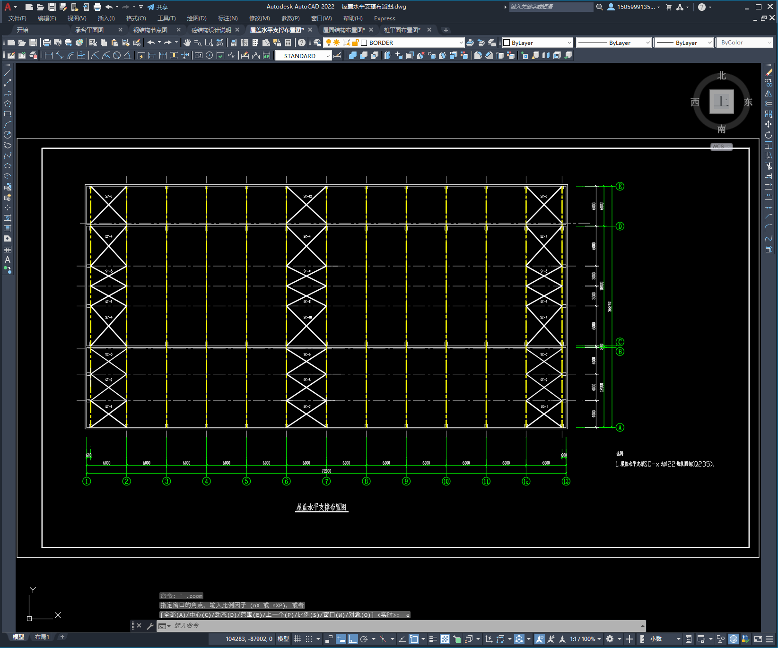The width and height of the screenshot is (778, 648).
Task: Select the Erase tool in modify toolbar
Action: tap(769, 72)
